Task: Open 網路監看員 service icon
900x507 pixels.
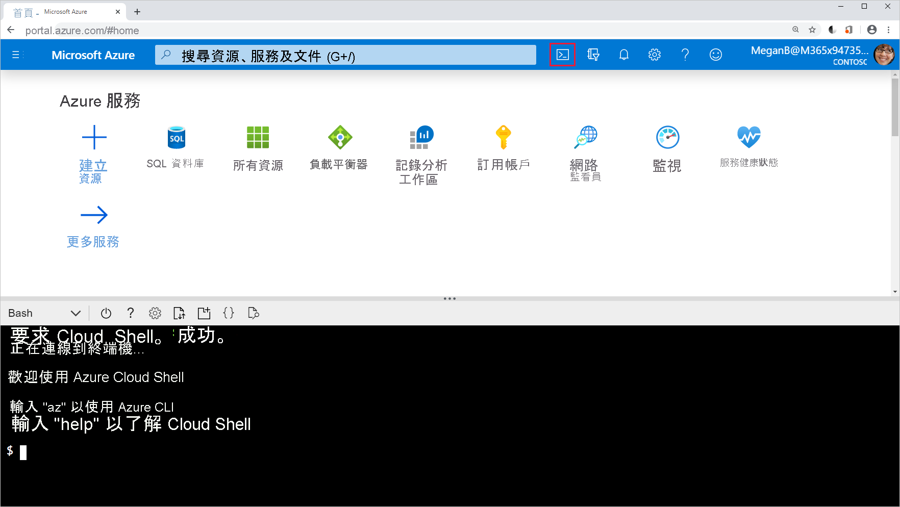Action: coord(585,137)
